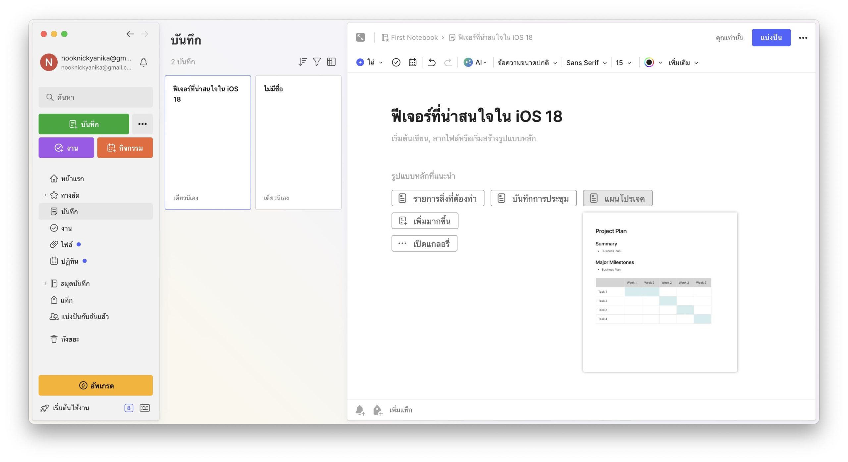Screen dimensions: 848x462
Task: Expand the ทางลัด shortcuts tree
Action: (45, 195)
